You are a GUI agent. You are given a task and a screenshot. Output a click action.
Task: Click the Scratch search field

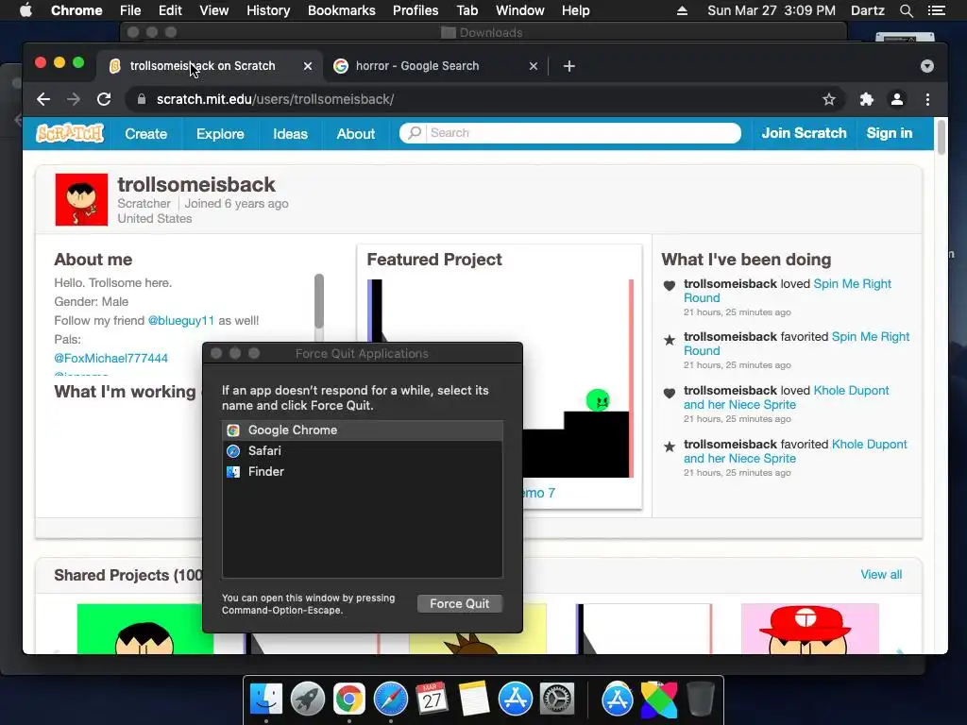[570, 132]
